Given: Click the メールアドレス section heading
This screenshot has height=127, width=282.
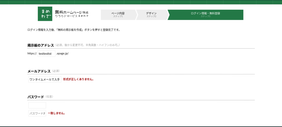Looking at the screenshot, I should point(39,71).
